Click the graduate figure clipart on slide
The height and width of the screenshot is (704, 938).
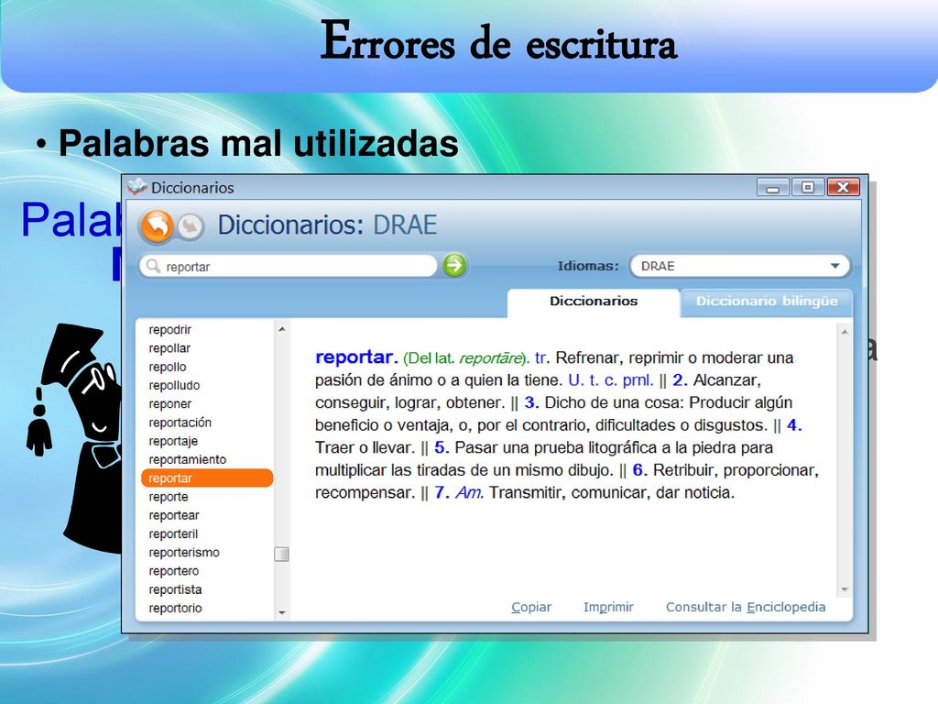[x=73, y=437]
